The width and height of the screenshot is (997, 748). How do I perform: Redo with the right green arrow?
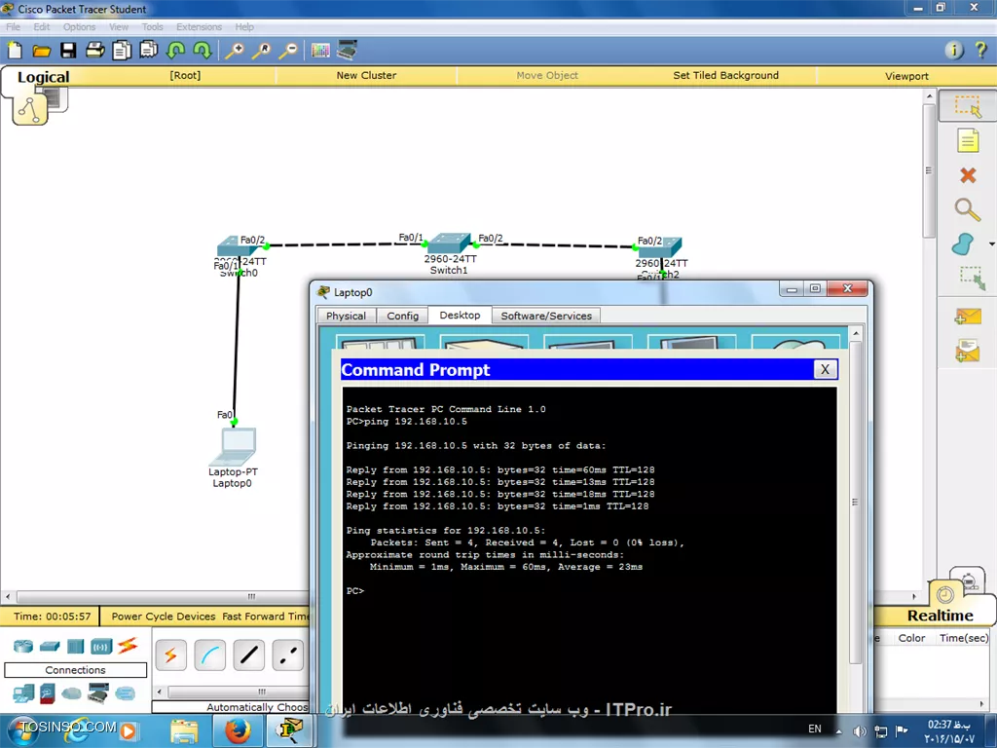[203, 51]
